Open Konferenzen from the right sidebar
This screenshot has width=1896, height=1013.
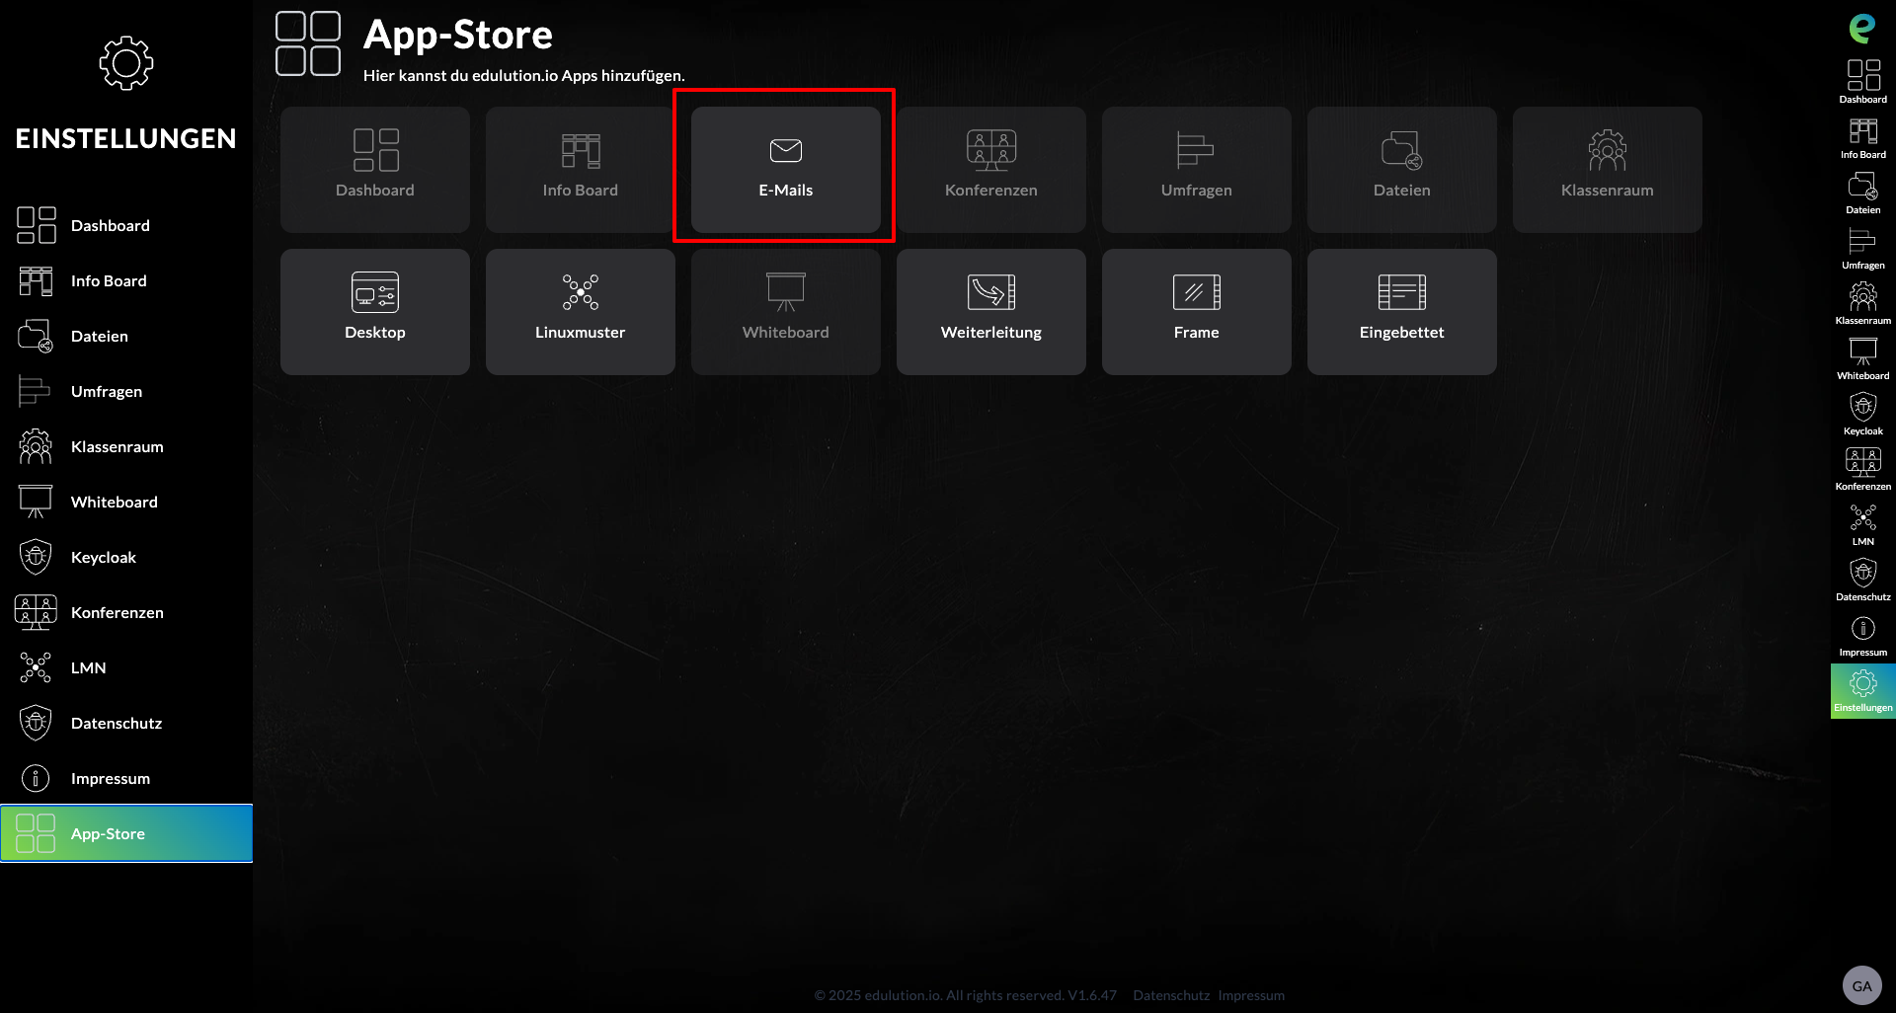pos(1862,468)
